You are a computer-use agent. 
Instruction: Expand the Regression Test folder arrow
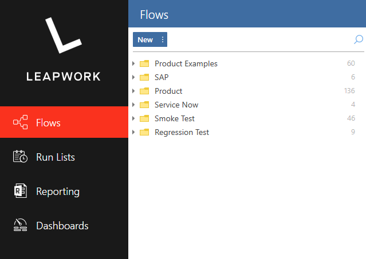[133, 132]
